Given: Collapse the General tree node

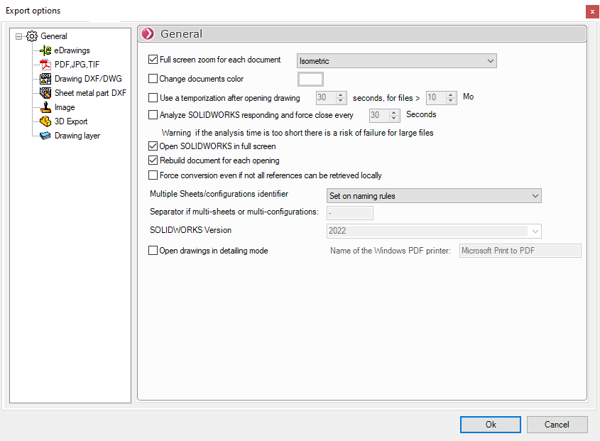Looking at the screenshot, I should (x=19, y=36).
